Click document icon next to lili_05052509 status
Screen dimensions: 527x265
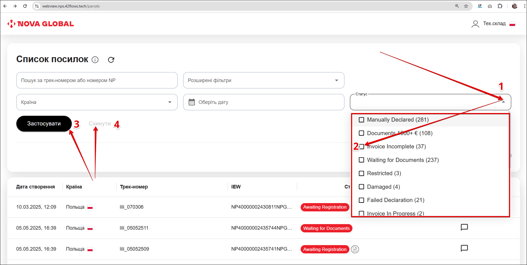click(355, 249)
